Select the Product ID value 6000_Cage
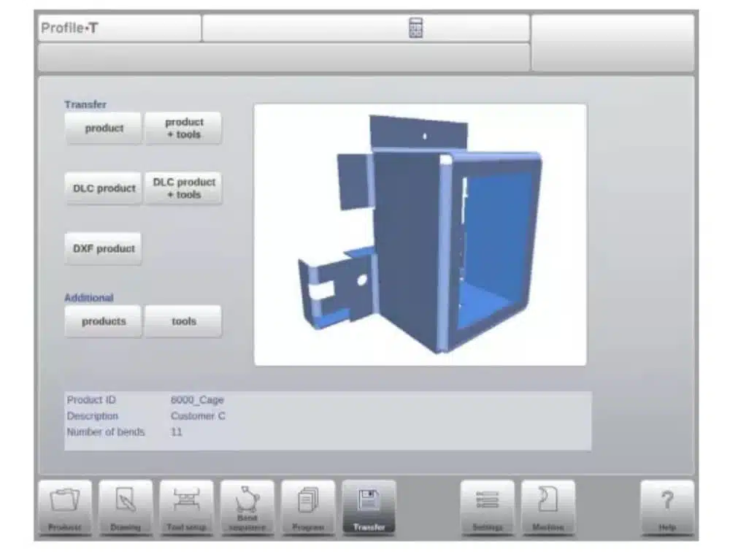The width and height of the screenshot is (730, 552). (x=197, y=399)
